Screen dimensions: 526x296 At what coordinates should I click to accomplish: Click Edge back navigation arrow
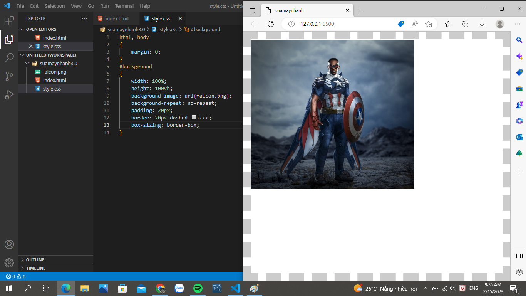pos(254,24)
